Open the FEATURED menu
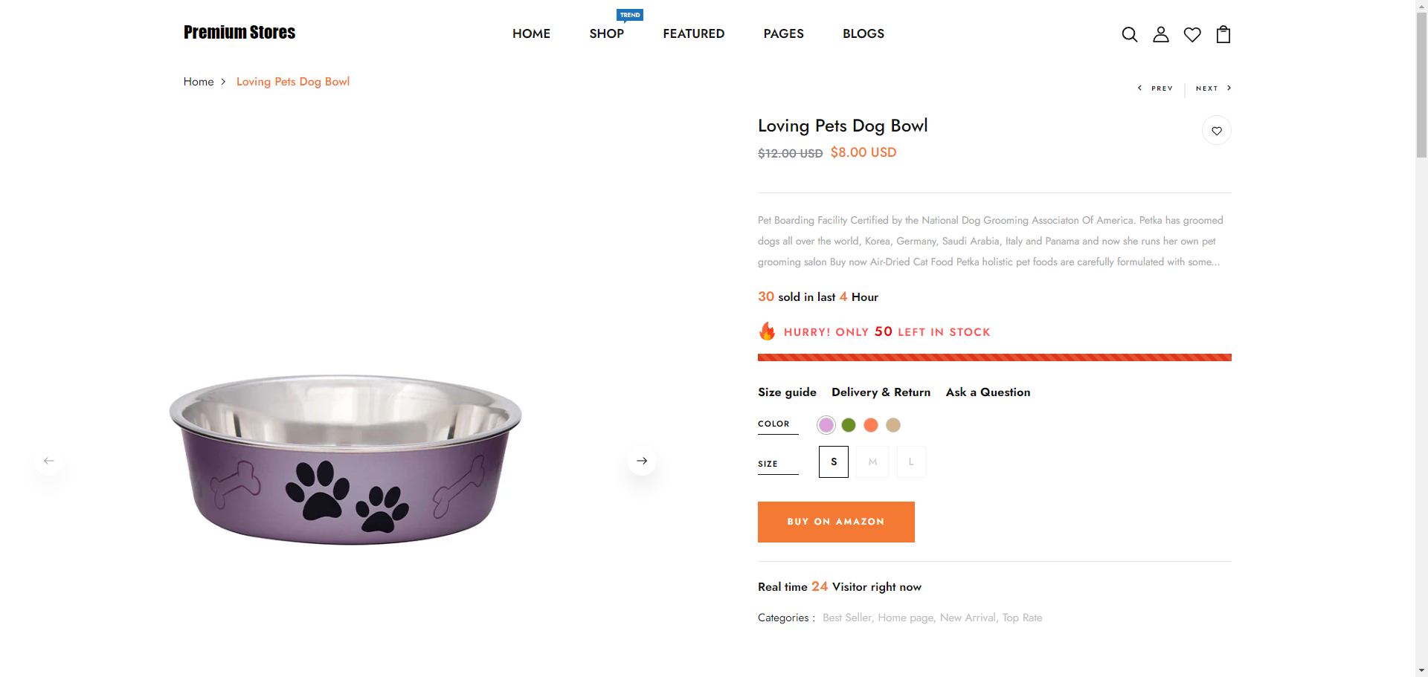1428x677 pixels. click(x=693, y=33)
